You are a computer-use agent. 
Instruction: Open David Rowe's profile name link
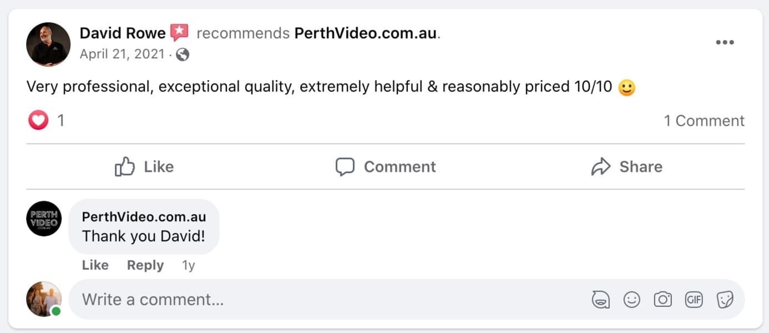123,33
